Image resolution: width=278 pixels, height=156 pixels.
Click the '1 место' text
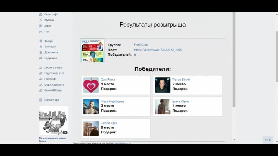coord(107,84)
